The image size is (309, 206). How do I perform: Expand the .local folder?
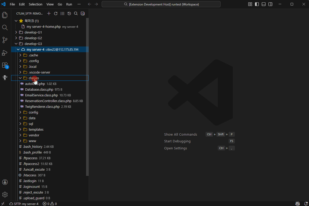coord(50,67)
